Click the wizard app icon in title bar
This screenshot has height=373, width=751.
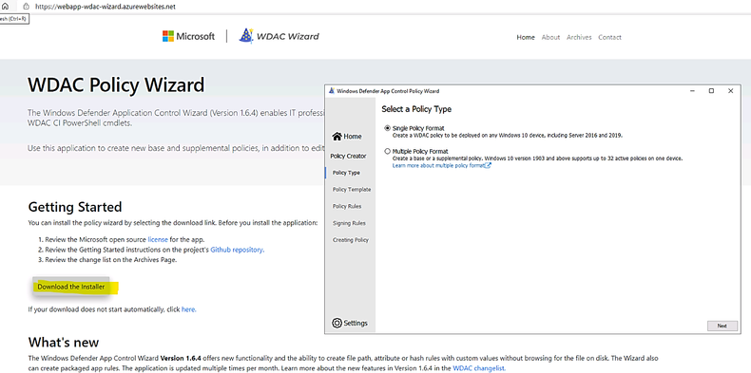click(332, 91)
